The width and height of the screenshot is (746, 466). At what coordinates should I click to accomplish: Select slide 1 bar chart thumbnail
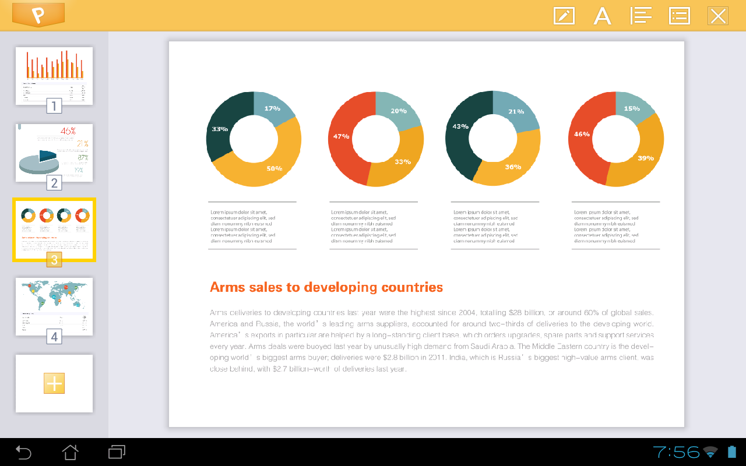point(54,76)
